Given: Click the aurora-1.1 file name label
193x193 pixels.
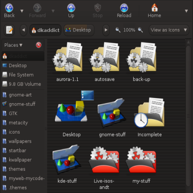Looking at the screenshot, I should [x=68, y=79].
